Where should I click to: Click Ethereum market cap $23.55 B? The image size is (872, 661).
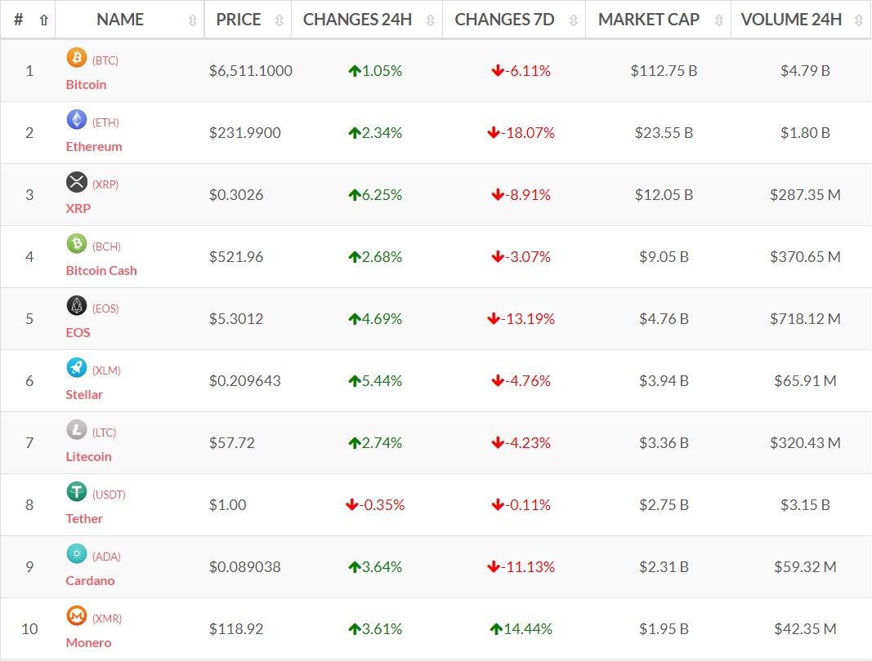pyautogui.click(x=664, y=133)
